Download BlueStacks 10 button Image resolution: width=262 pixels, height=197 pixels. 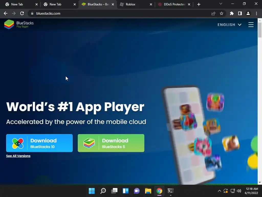[x=39, y=143]
